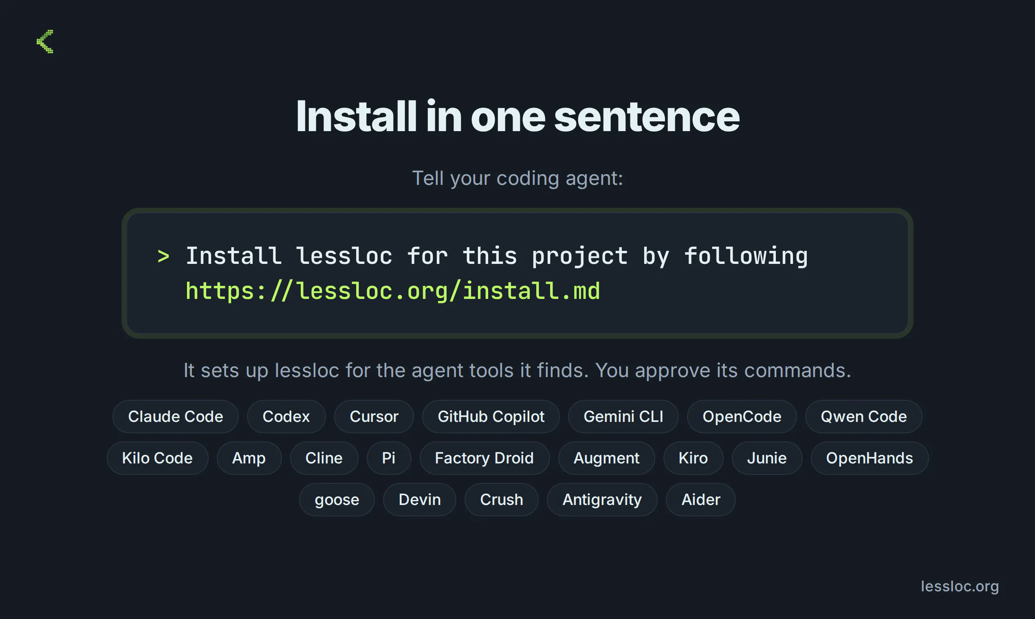Choose the Cursor agent pill
1035x619 pixels.
(x=374, y=416)
